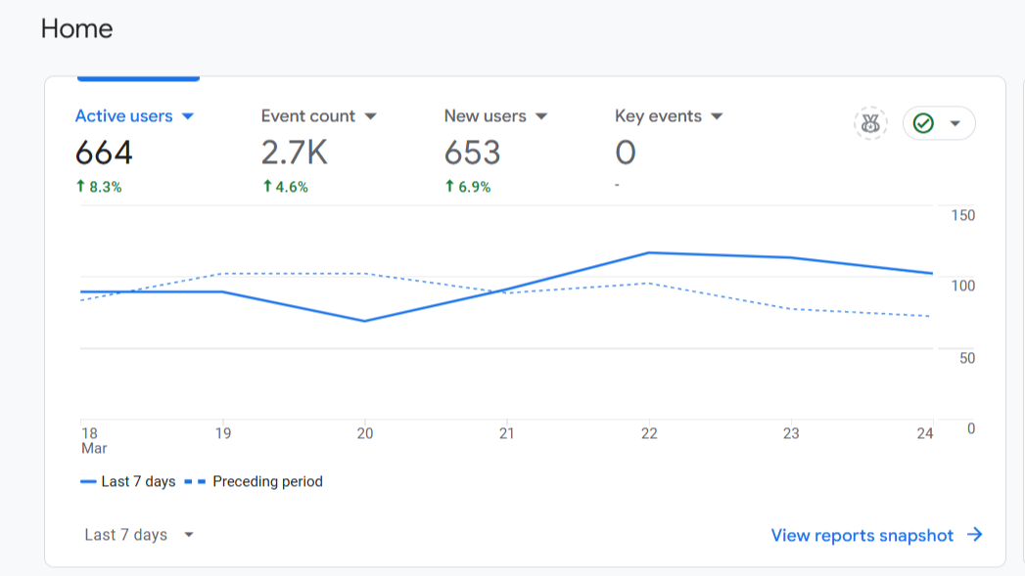This screenshot has width=1025, height=576.
Task: Open the View reports snapshot link
Action: click(862, 535)
